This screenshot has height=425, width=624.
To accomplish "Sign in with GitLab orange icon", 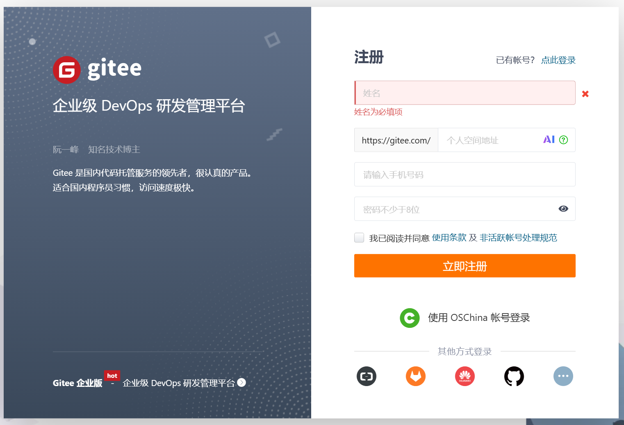I will click(416, 376).
